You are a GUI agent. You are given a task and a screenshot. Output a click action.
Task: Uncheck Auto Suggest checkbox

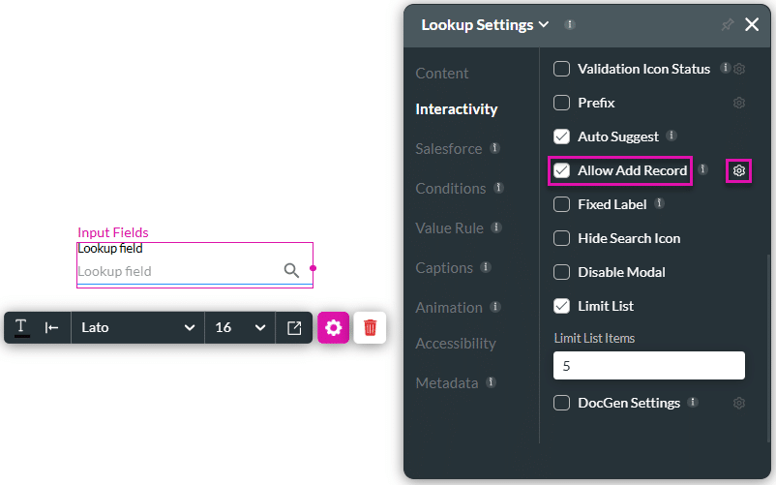point(562,136)
